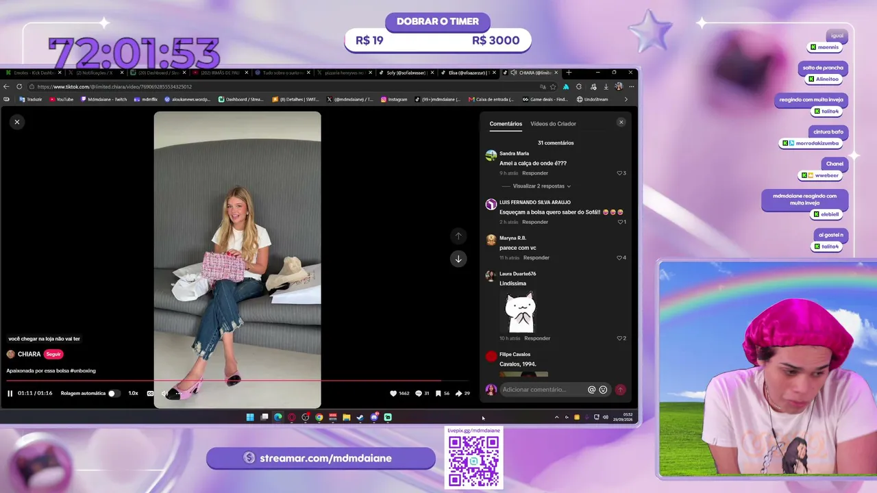Switch to the pizzaria henryves tab

click(x=345, y=73)
